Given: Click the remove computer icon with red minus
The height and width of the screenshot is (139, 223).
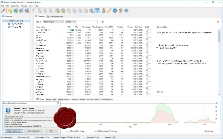Looking at the screenshot, I should 27,11.
